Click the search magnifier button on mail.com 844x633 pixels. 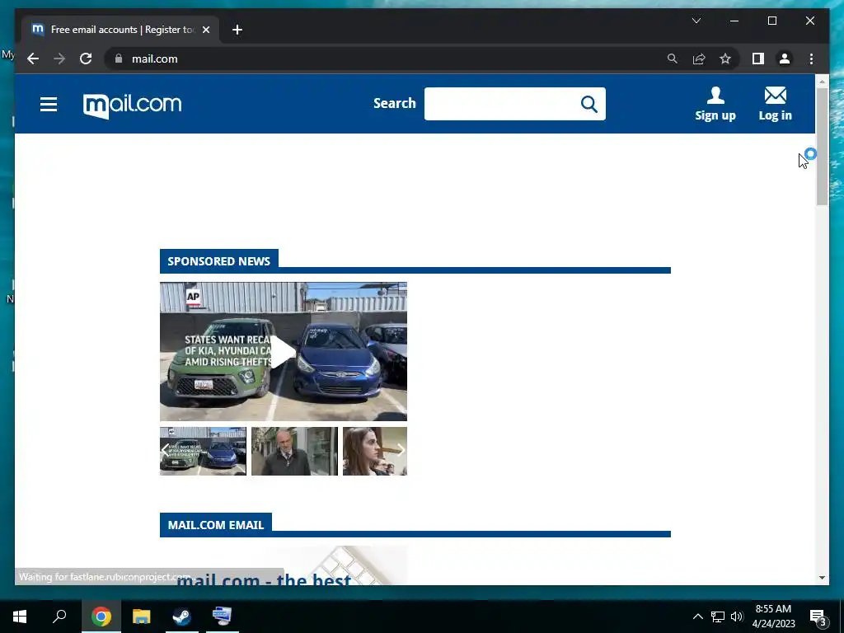coord(588,104)
